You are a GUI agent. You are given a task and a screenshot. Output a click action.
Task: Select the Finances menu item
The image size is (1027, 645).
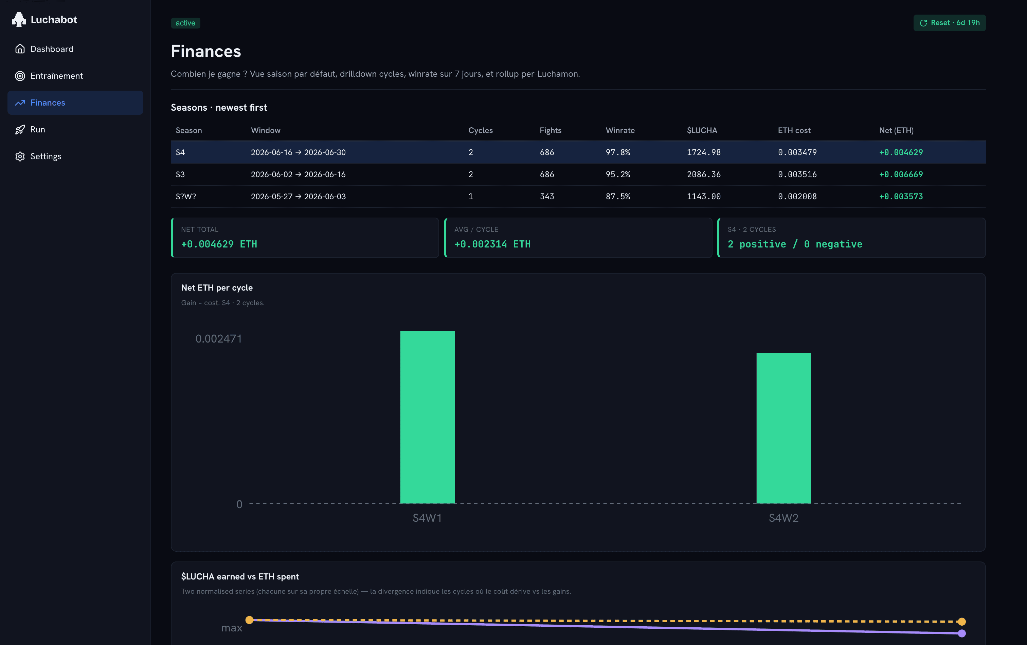[x=75, y=103]
